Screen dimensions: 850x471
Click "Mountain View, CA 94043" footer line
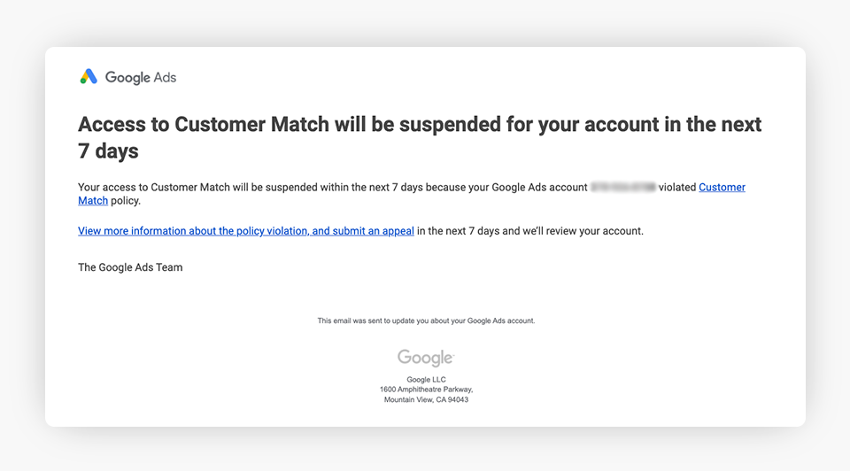tap(426, 399)
